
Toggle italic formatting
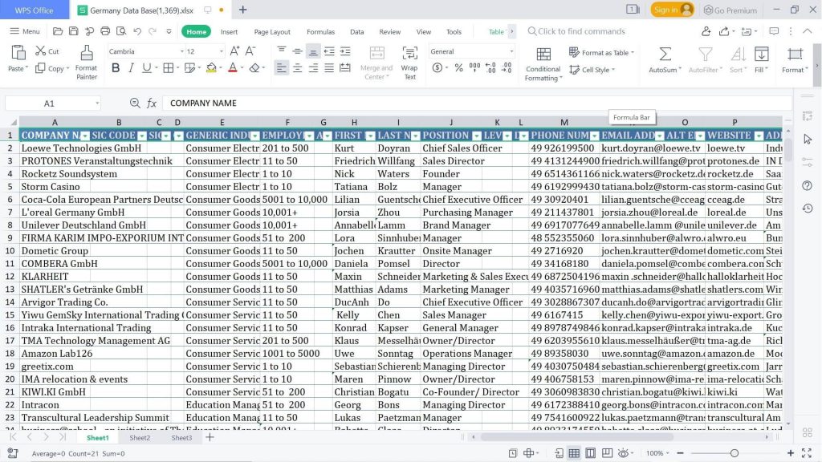[131, 68]
